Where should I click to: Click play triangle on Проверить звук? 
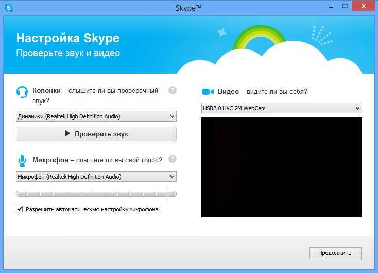(x=67, y=133)
